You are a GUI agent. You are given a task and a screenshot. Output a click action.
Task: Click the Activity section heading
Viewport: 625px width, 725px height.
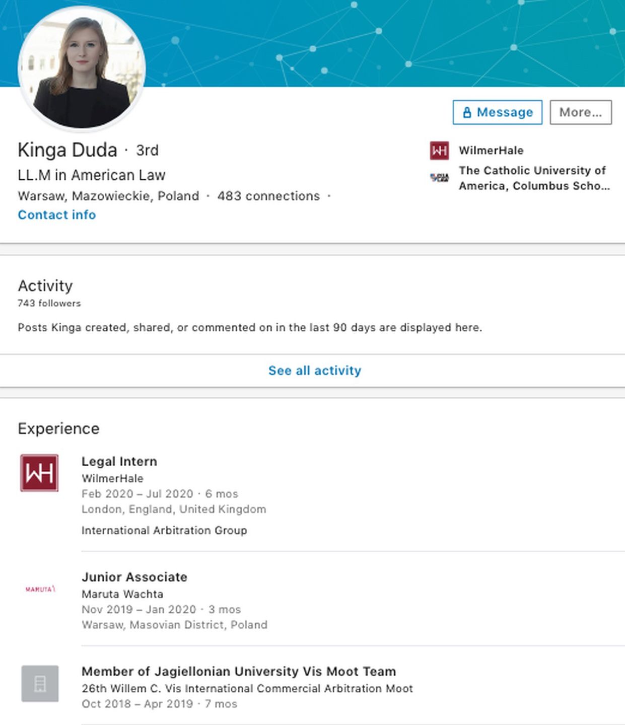point(45,285)
